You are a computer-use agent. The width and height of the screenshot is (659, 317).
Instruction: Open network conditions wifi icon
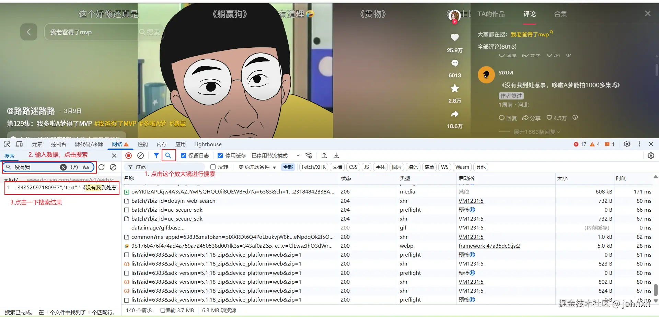(x=309, y=156)
